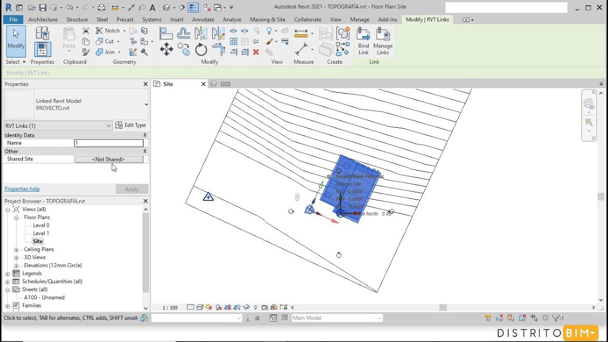The height and width of the screenshot is (342, 608).
Task: Click the Aligned Dimension measure icon
Action: click(x=301, y=33)
